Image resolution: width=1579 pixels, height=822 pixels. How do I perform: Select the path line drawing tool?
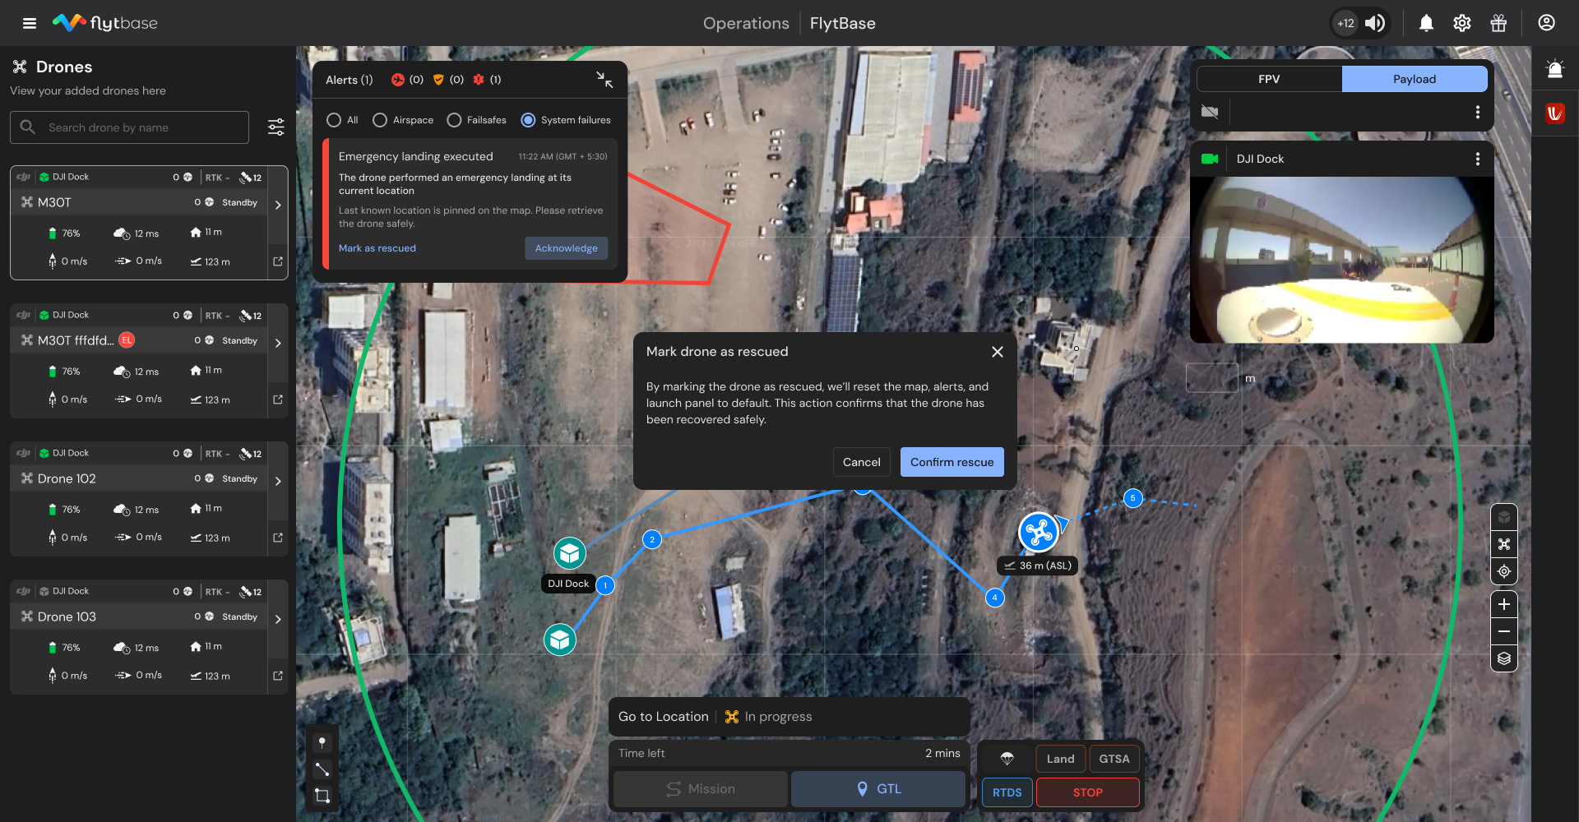point(322,769)
